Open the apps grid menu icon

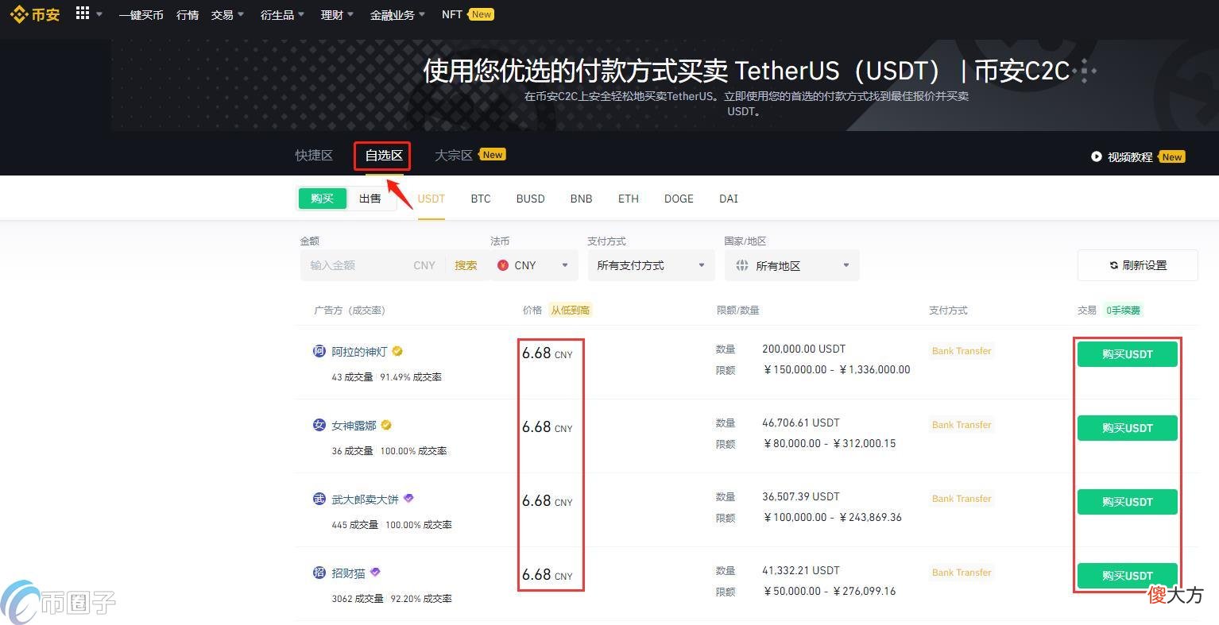[83, 13]
